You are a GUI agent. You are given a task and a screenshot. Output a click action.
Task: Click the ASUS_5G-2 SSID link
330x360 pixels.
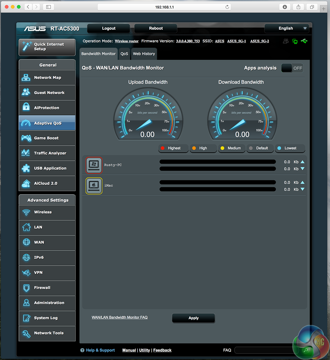click(x=260, y=41)
